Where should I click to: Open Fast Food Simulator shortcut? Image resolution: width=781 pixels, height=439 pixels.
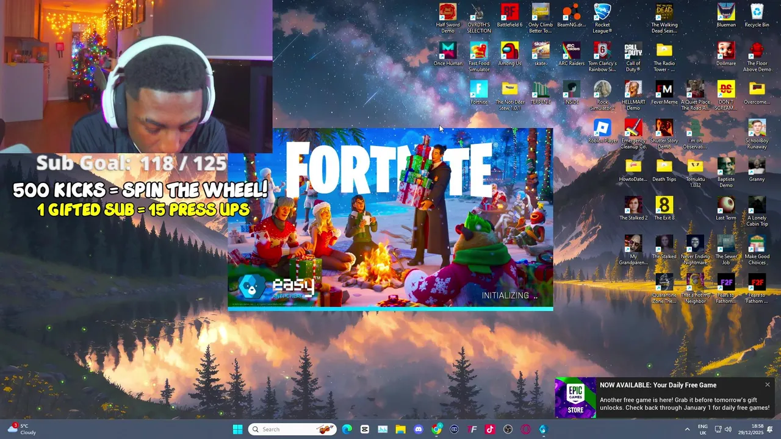(479, 57)
